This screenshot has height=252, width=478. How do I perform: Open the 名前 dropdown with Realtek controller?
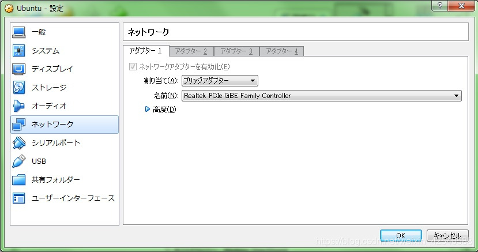(322, 96)
